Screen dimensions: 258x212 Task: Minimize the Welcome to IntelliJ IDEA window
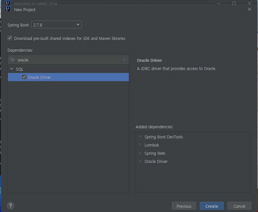tap(219, 3)
